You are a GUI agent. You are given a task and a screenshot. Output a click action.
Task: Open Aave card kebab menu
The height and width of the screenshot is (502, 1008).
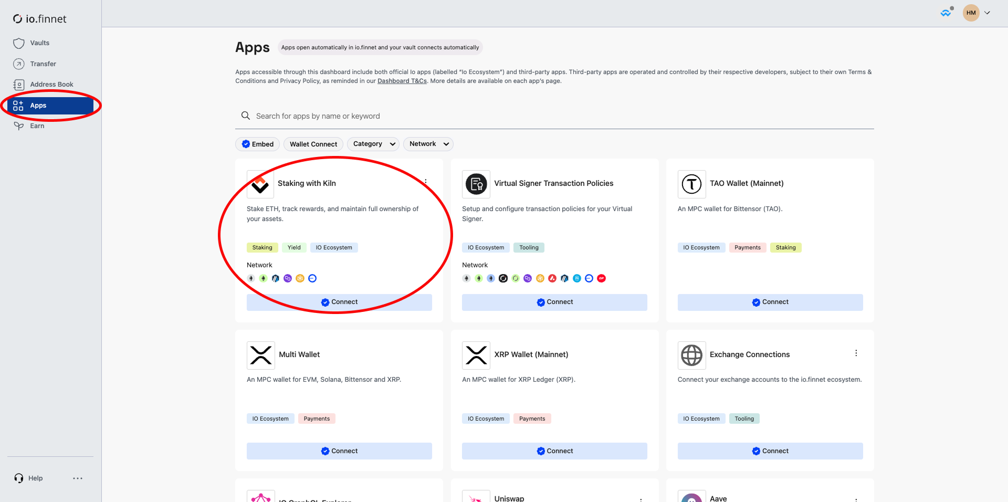(856, 499)
